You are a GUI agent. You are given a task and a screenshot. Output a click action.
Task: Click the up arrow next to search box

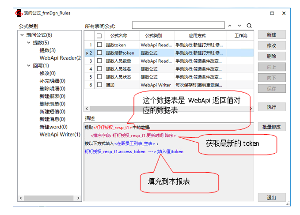point(230,26)
